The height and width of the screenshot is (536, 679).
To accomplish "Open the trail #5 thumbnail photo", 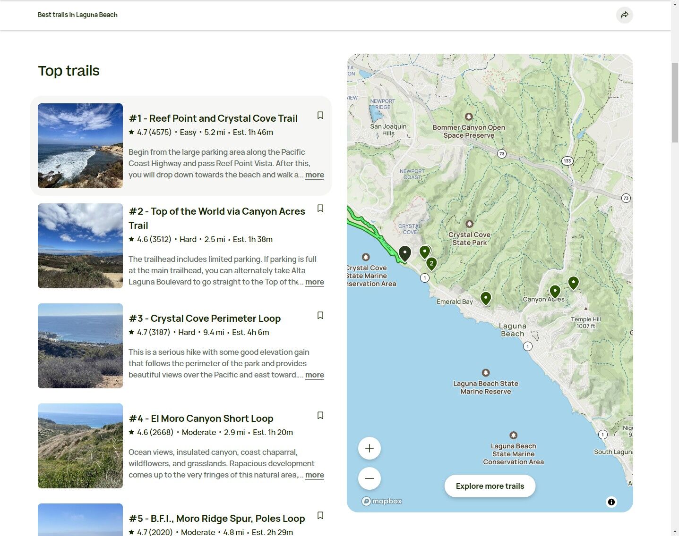I will coord(80,519).
